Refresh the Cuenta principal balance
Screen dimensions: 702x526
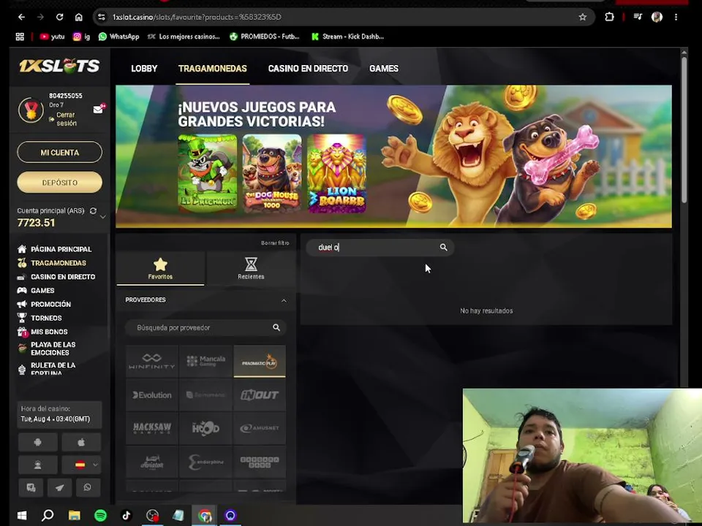pyautogui.click(x=93, y=210)
